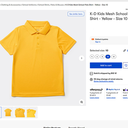Click the size guide ruler icon
The width and height of the screenshot is (128, 128).
124,50
